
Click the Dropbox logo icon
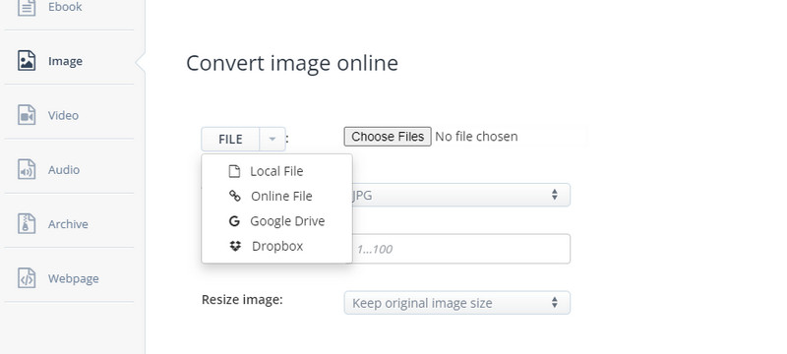point(235,246)
